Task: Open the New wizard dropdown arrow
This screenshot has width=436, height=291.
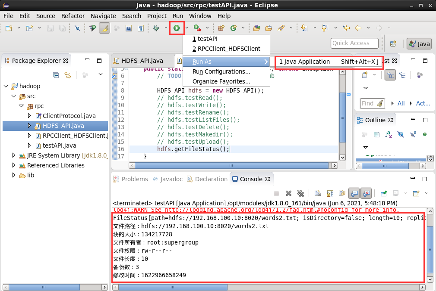Action: (19, 28)
